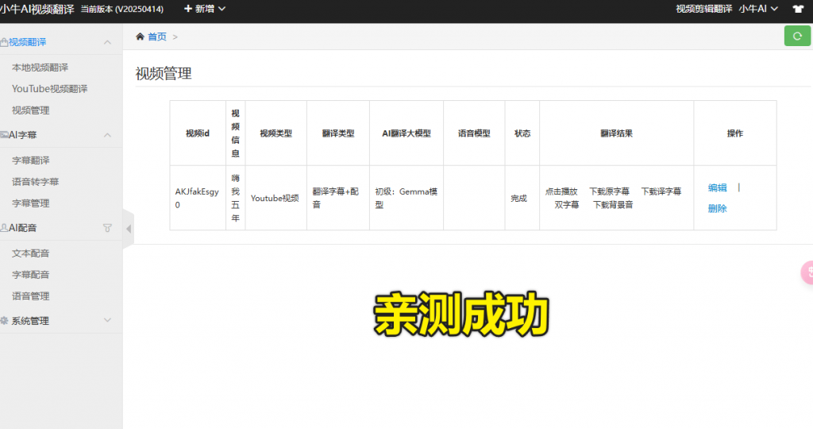The image size is (813, 429).
Task: Click the 编辑 link in the table row
Action: (717, 188)
